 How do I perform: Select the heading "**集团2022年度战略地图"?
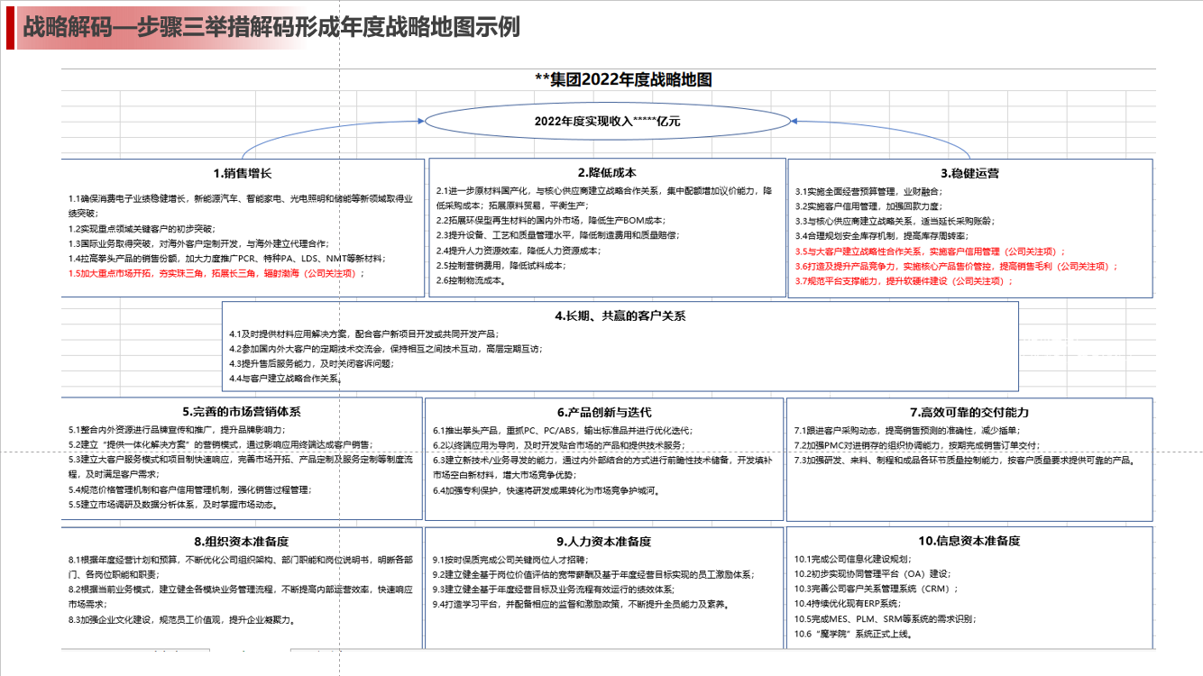click(623, 79)
